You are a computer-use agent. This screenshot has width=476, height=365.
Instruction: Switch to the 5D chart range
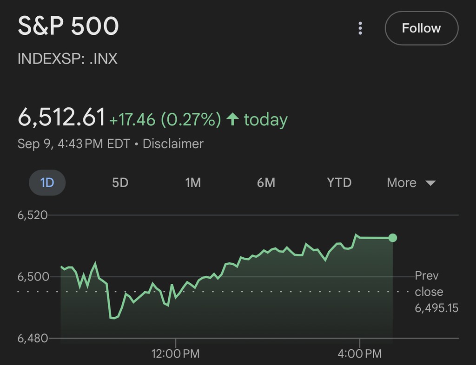tap(120, 182)
